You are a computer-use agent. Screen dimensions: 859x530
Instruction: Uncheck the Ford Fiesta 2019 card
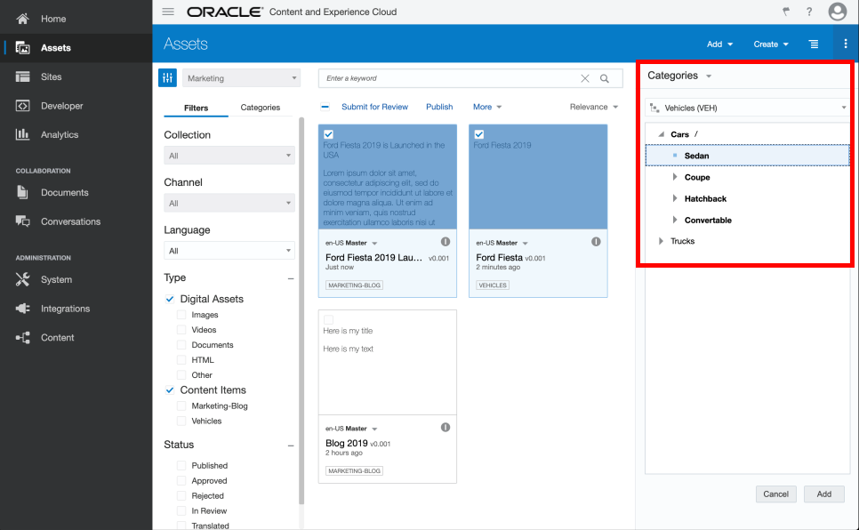(x=478, y=134)
